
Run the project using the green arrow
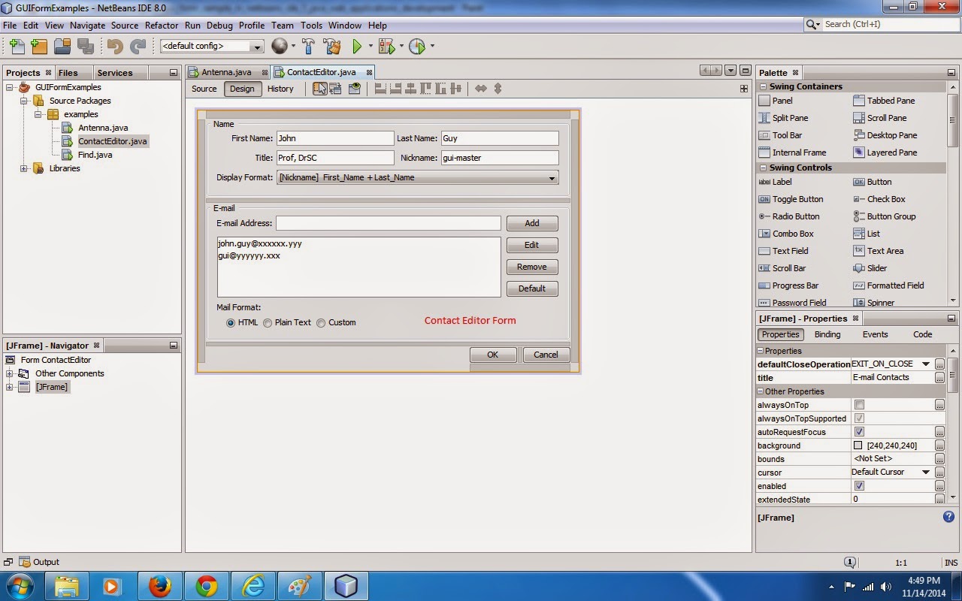(355, 46)
